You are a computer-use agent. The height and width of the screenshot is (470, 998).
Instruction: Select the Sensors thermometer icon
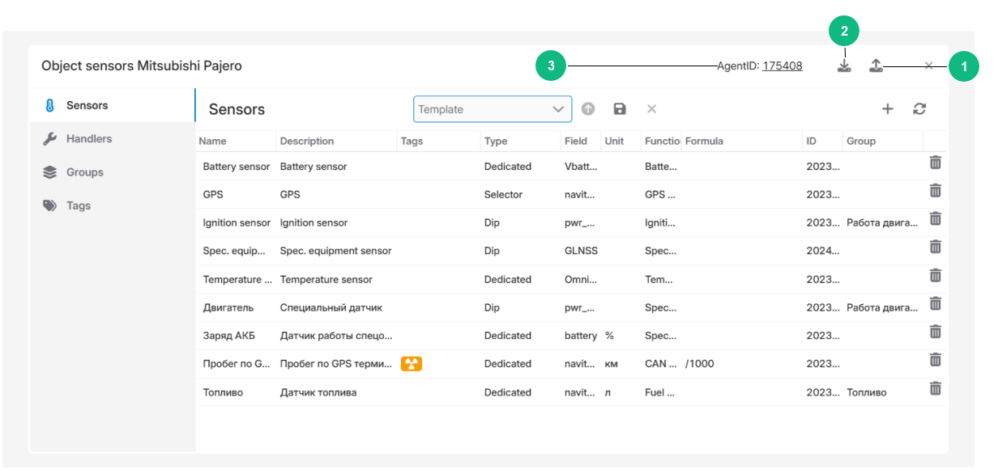coord(50,104)
